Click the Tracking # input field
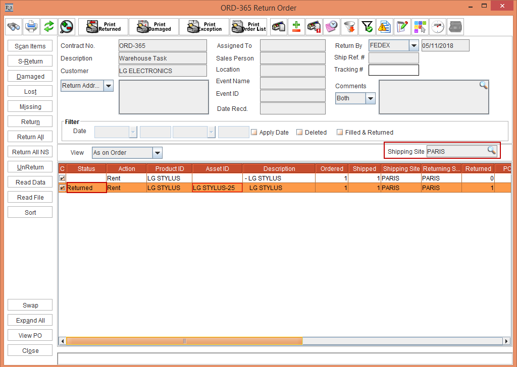The image size is (517, 367). coord(393,70)
